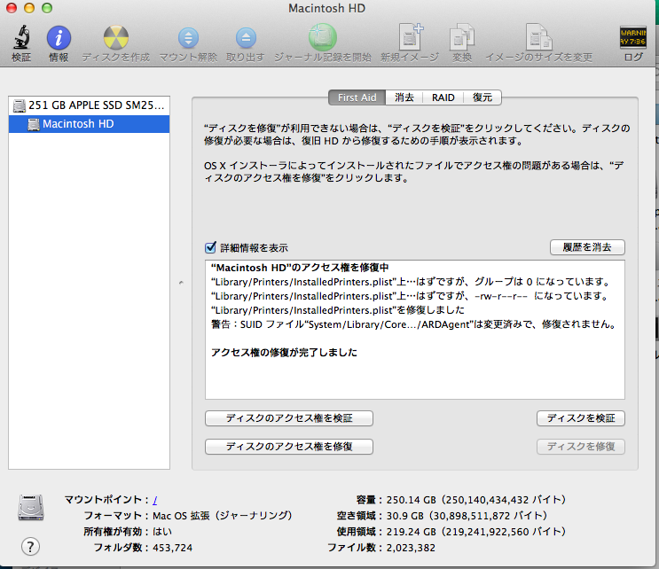Click the sidebar splitter handle dot

pos(181,283)
